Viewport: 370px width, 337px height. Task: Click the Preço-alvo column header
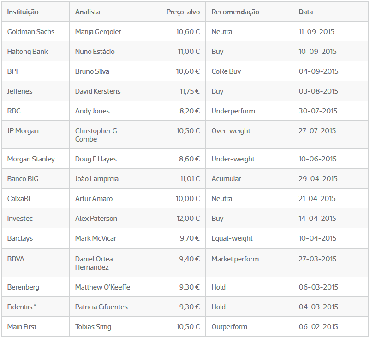click(183, 12)
